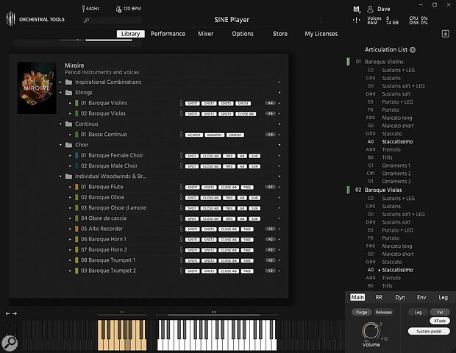456x353 pixels.
Task: Collapse the Choir folder
Action: click(x=60, y=145)
